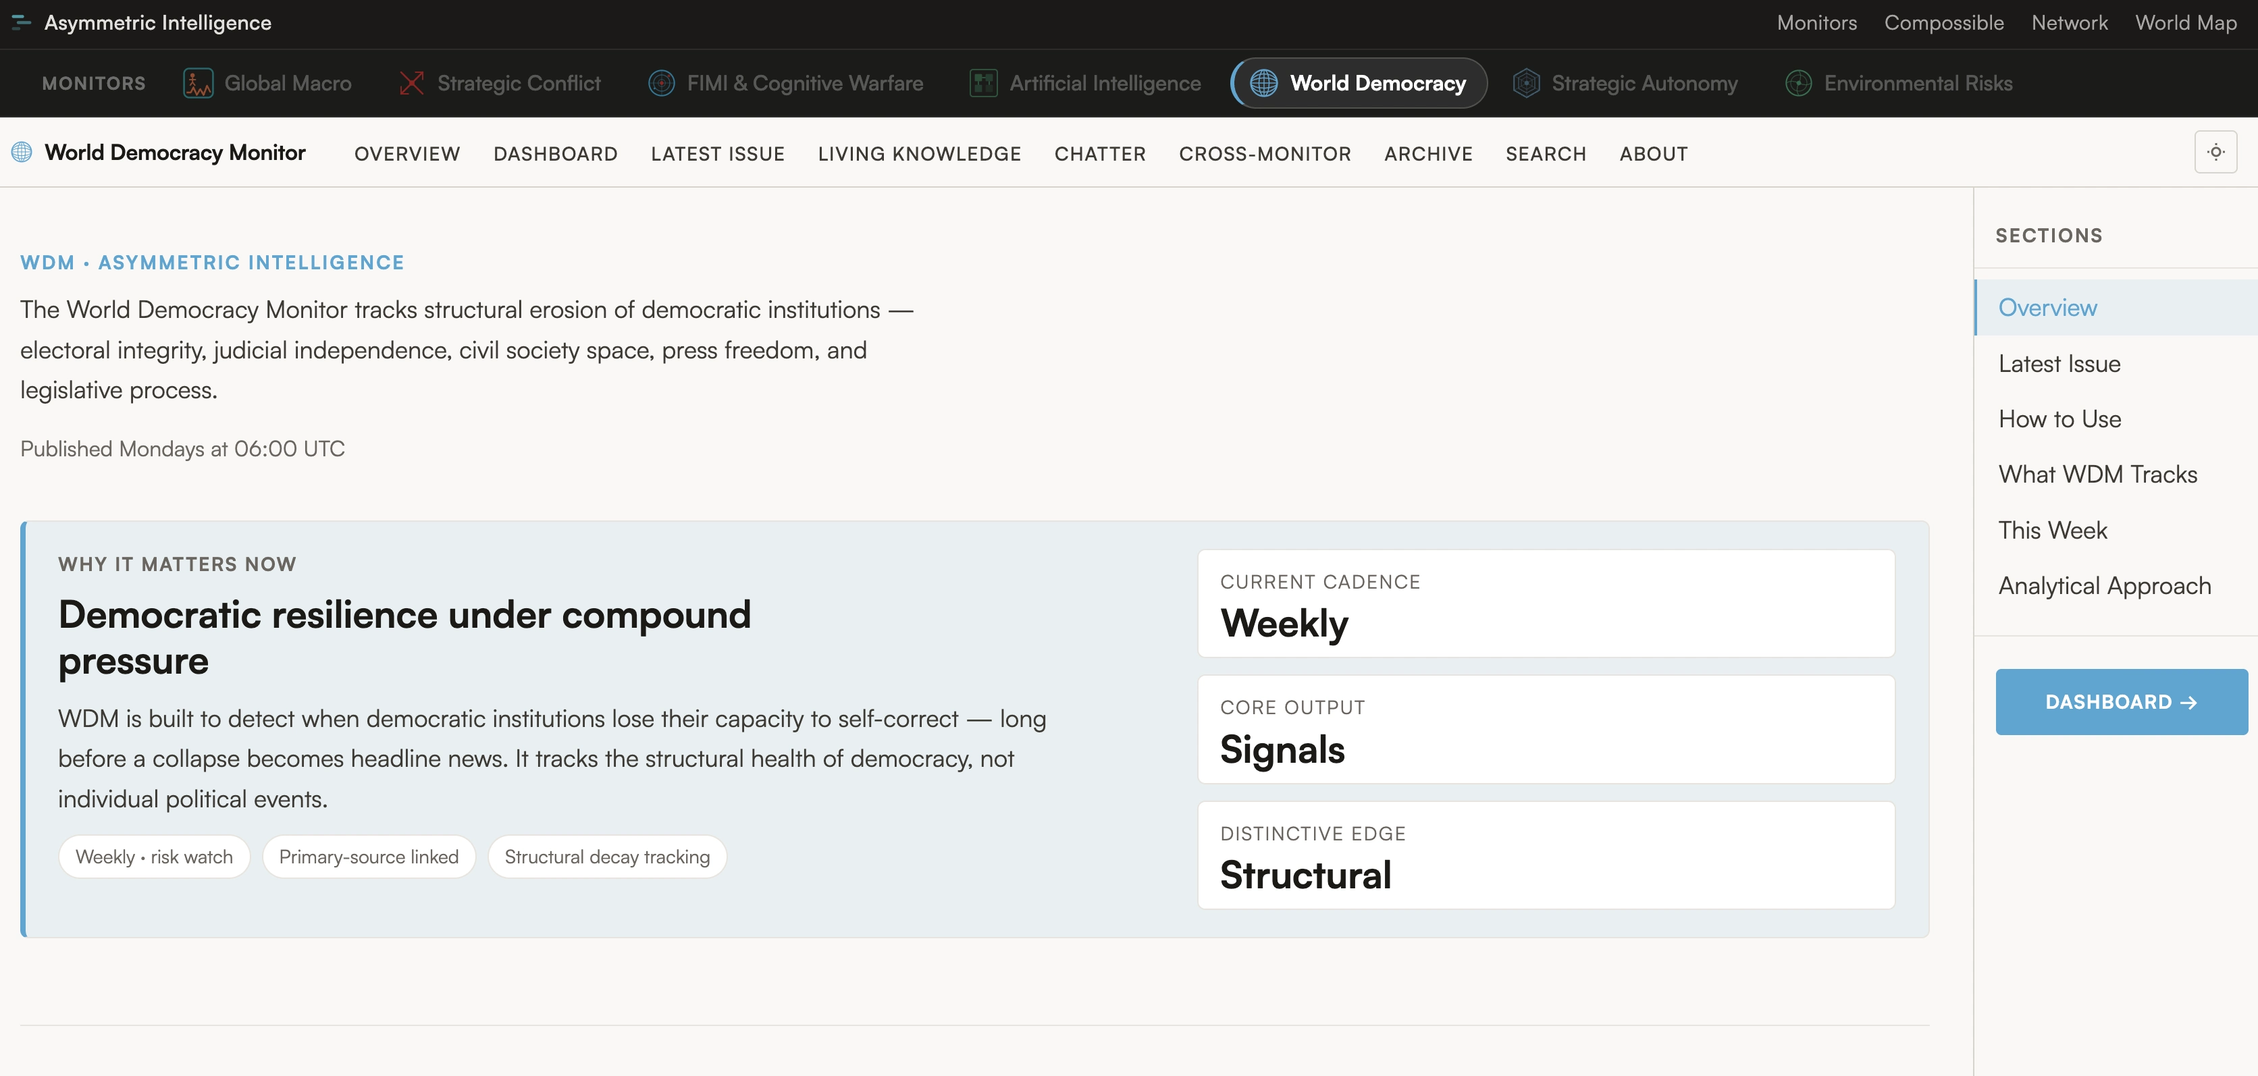Click the World Democracy Monitor globe icon
This screenshot has height=1076, width=2258.
[22, 153]
